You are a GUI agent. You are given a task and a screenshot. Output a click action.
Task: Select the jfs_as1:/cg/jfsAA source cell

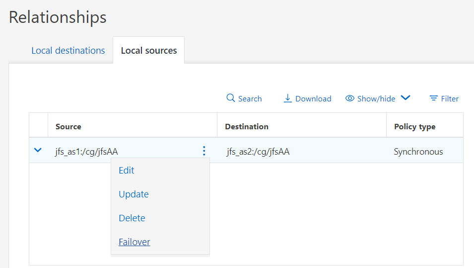(86, 152)
